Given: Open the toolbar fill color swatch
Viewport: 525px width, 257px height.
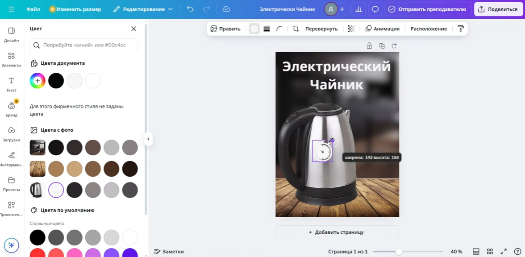Looking at the screenshot, I should [254, 29].
